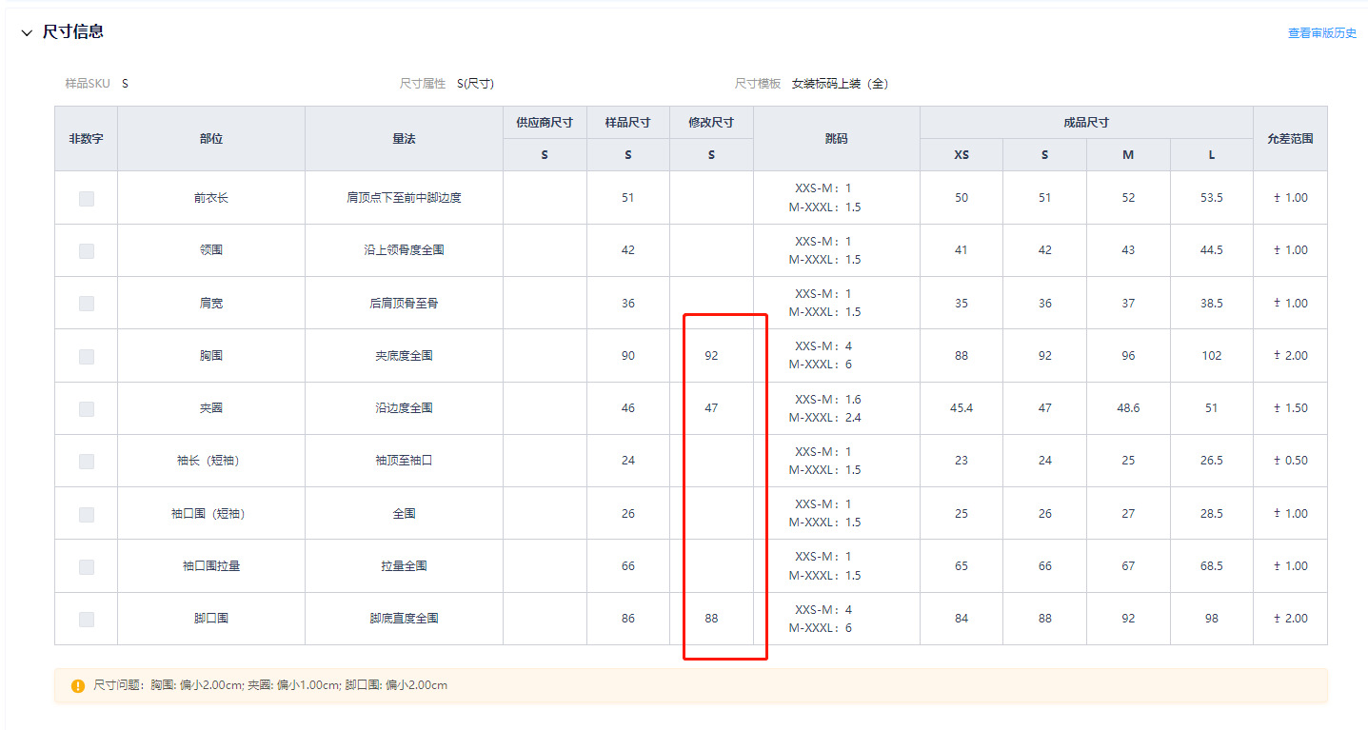Click the 跳码 column header

coord(836,139)
